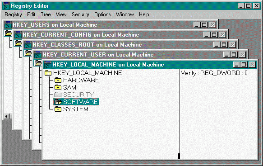Click the left scroll arrow in HKEY_USERS window

coord(7,116)
